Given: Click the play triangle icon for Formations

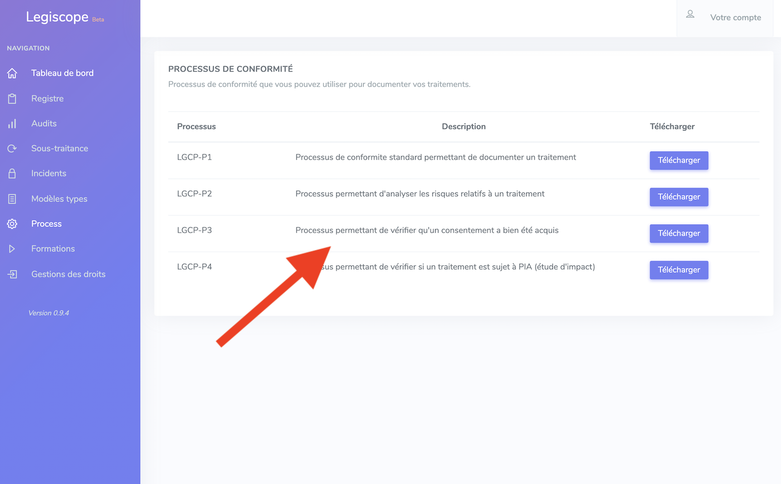Looking at the screenshot, I should coord(12,249).
